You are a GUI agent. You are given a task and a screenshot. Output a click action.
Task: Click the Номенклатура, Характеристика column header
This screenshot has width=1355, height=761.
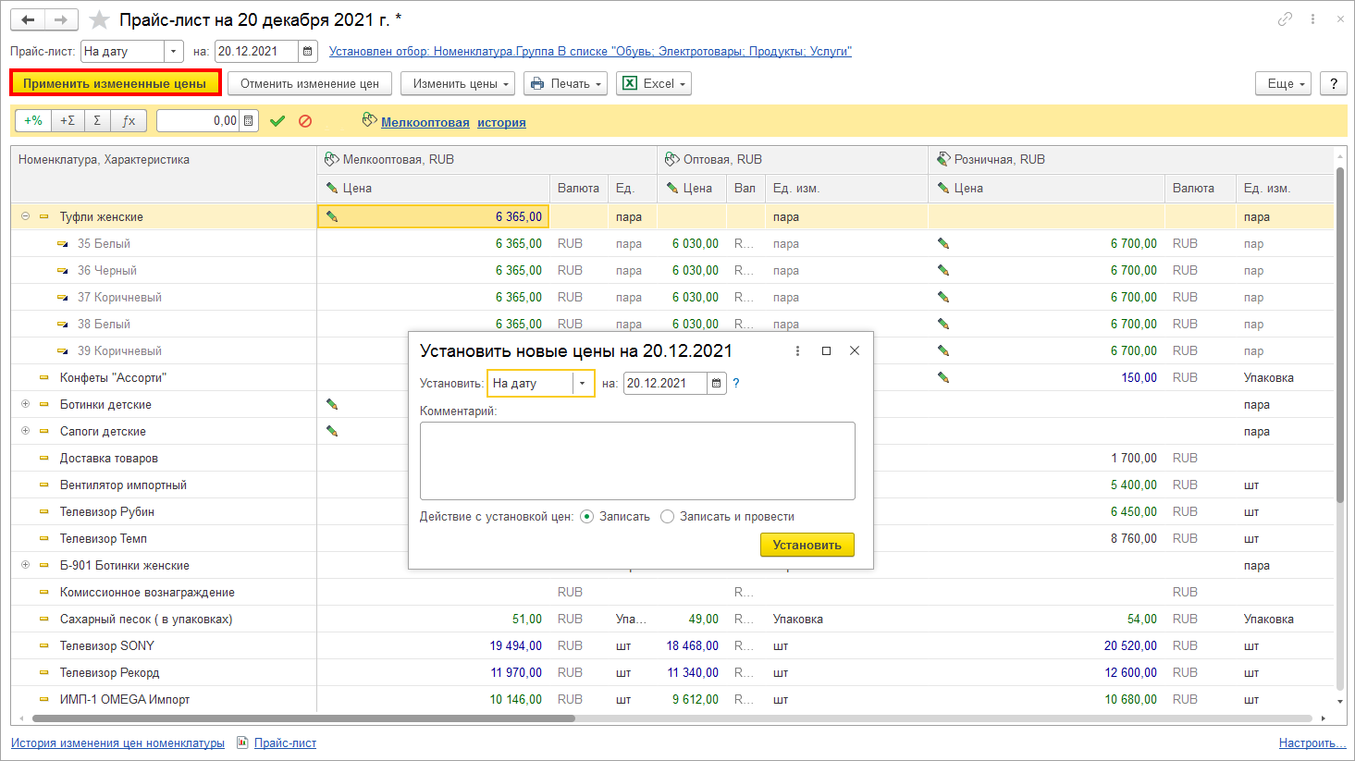(164, 173)
